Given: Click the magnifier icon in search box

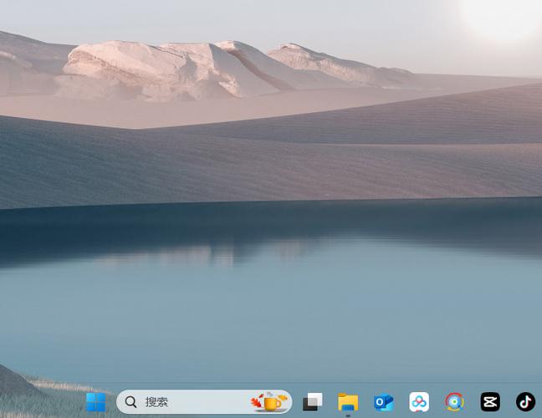Looking at the screenshot, I should (x=130, y=402).
